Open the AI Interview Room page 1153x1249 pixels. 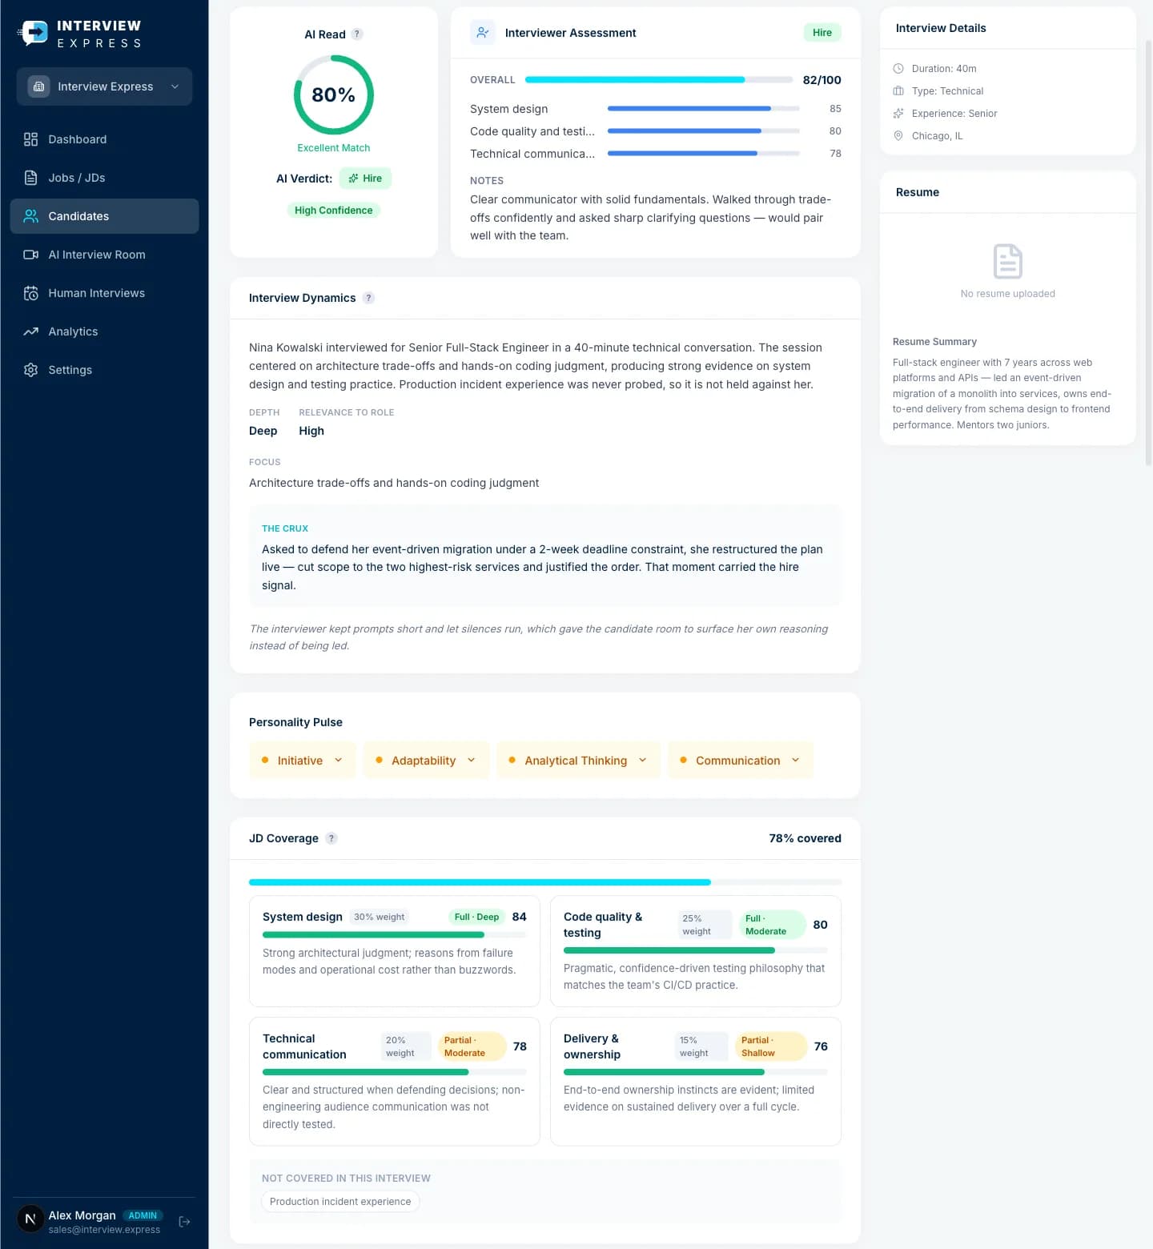pos(104,255)
